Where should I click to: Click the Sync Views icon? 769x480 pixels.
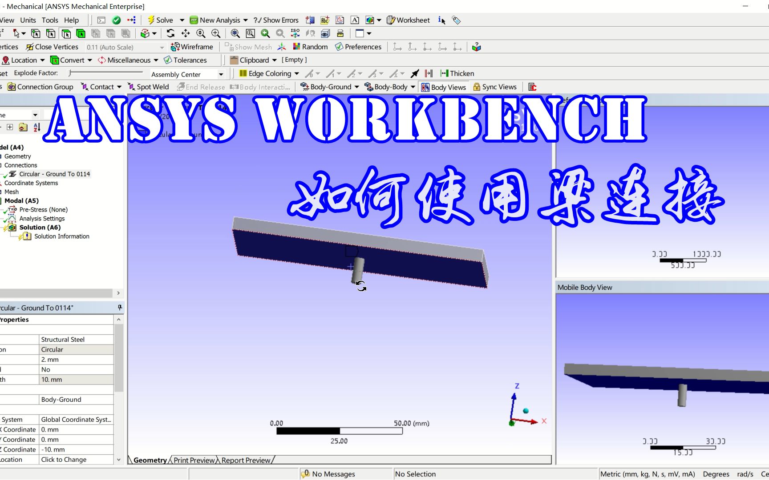pyautogui.click(x=495, y=87)
